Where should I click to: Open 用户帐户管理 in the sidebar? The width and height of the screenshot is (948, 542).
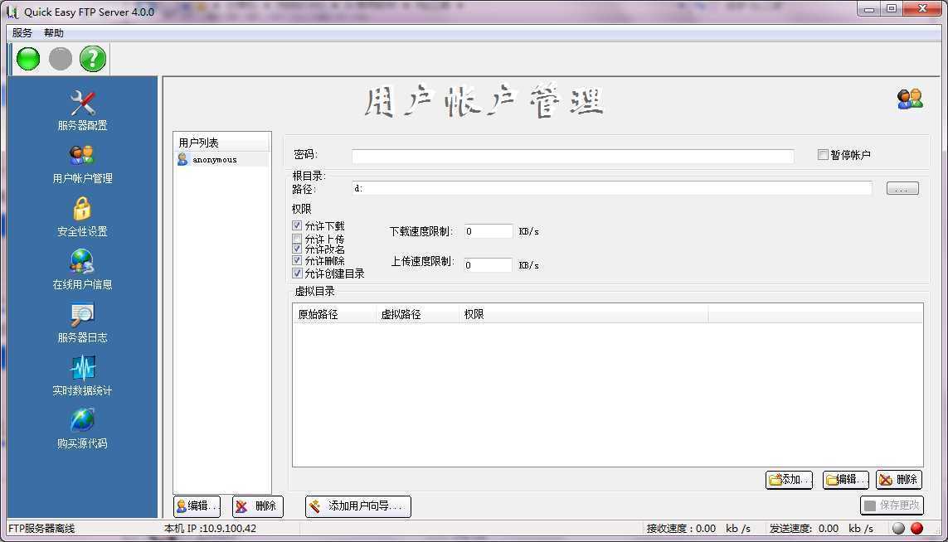click(82, 164)
